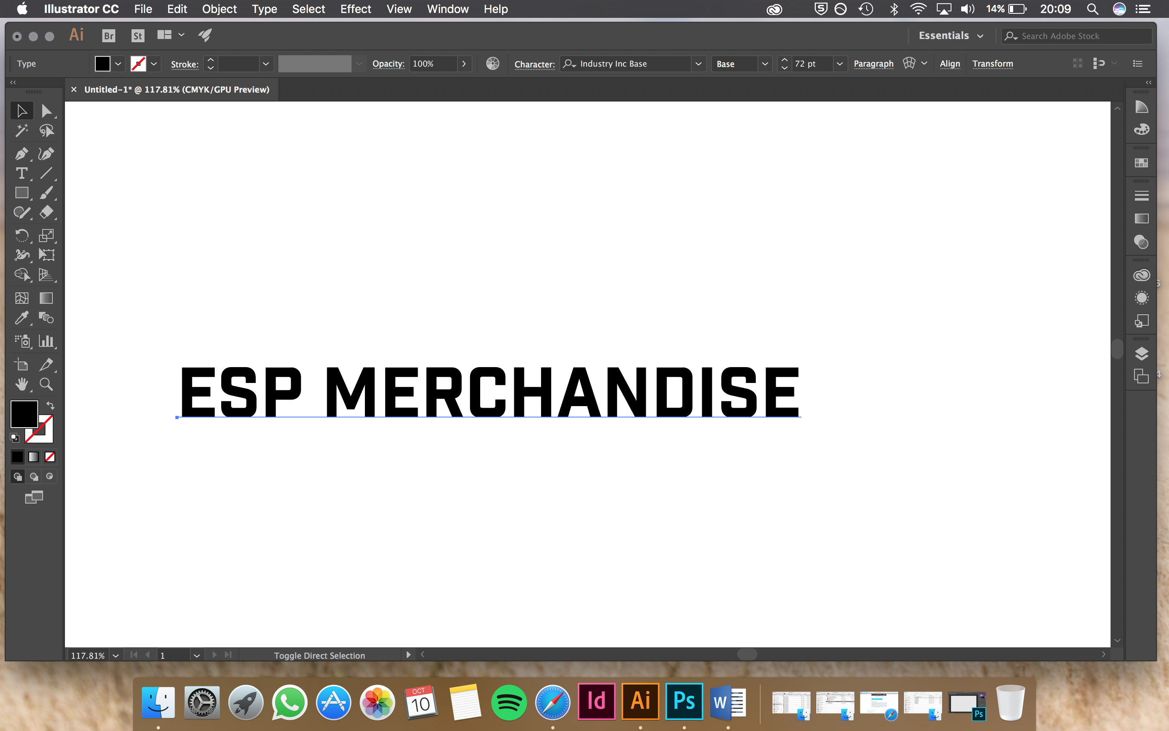1169x731 pixels.
Task: Select the Blend tool
Action: [x=46, y=318]
